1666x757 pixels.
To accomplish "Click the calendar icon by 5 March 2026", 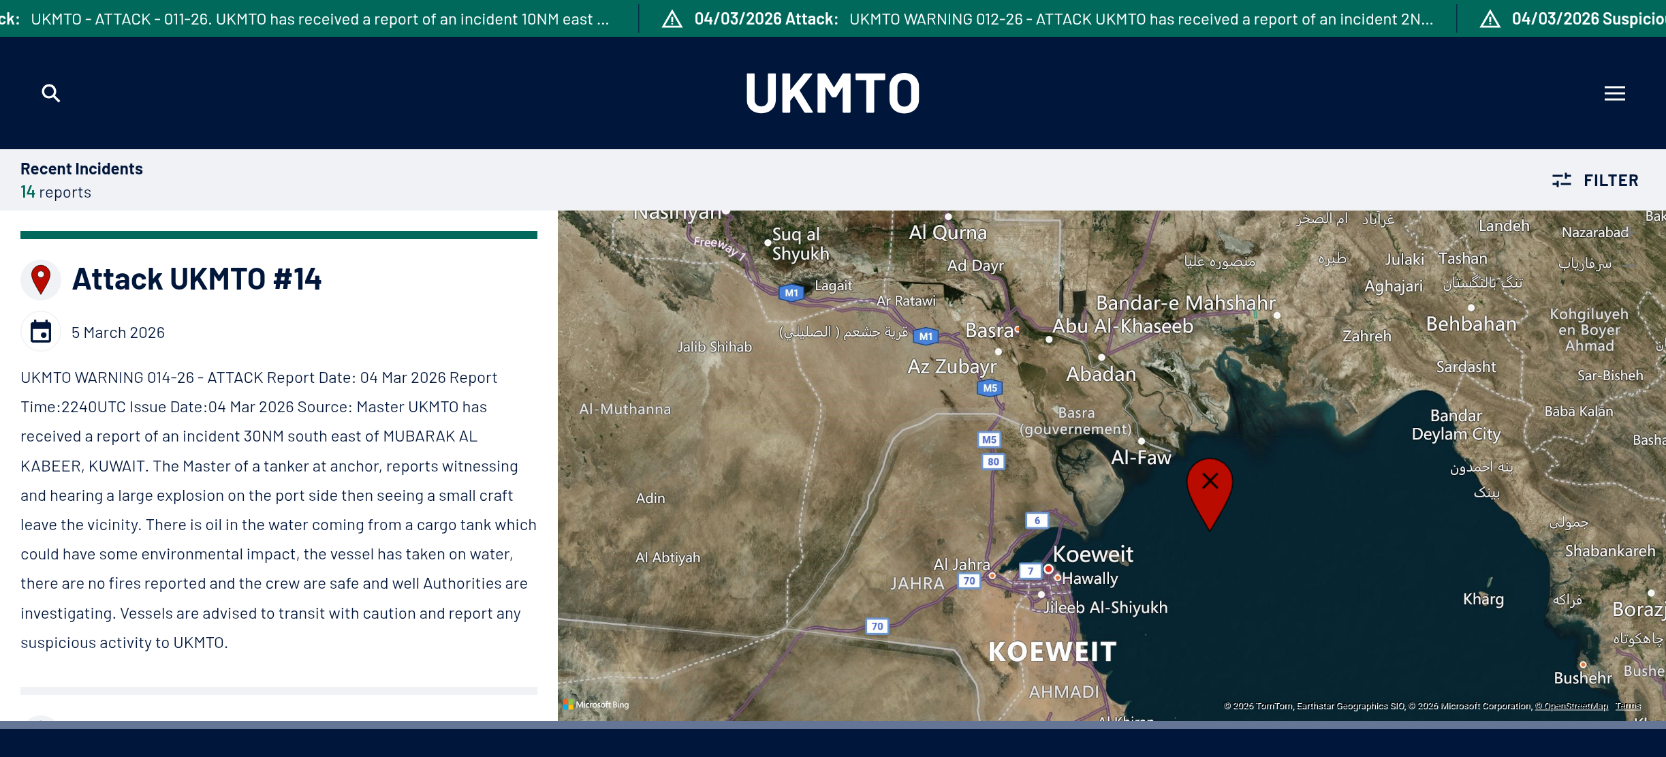I will (41, 332).
